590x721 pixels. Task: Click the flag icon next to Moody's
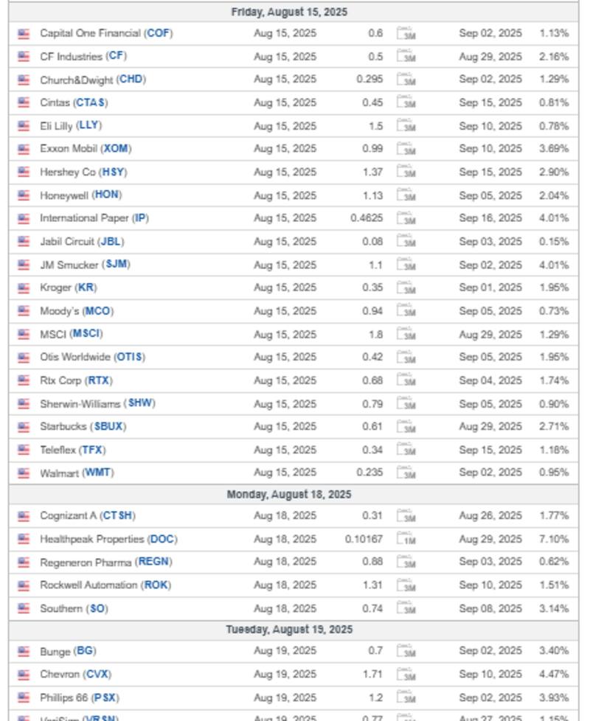click(x=24, y=311)
